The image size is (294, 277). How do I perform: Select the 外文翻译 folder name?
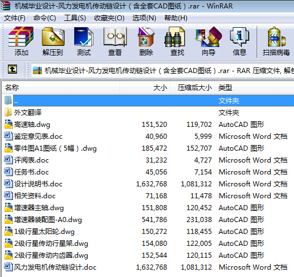pos(28,113)
